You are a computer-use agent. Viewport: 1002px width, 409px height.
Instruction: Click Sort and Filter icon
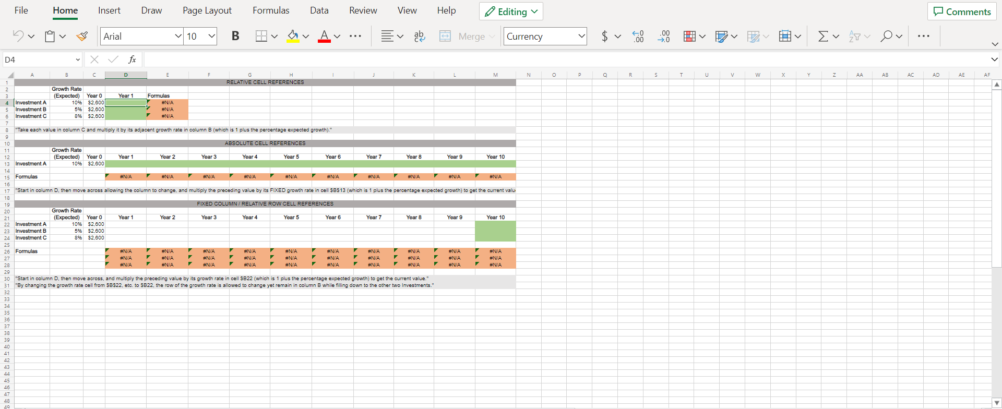click(x=854, y=36)
